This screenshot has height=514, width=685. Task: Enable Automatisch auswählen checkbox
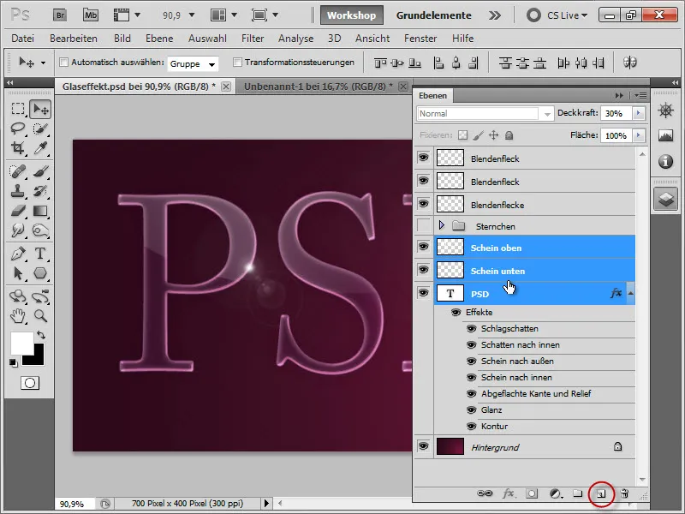[63, 62]
